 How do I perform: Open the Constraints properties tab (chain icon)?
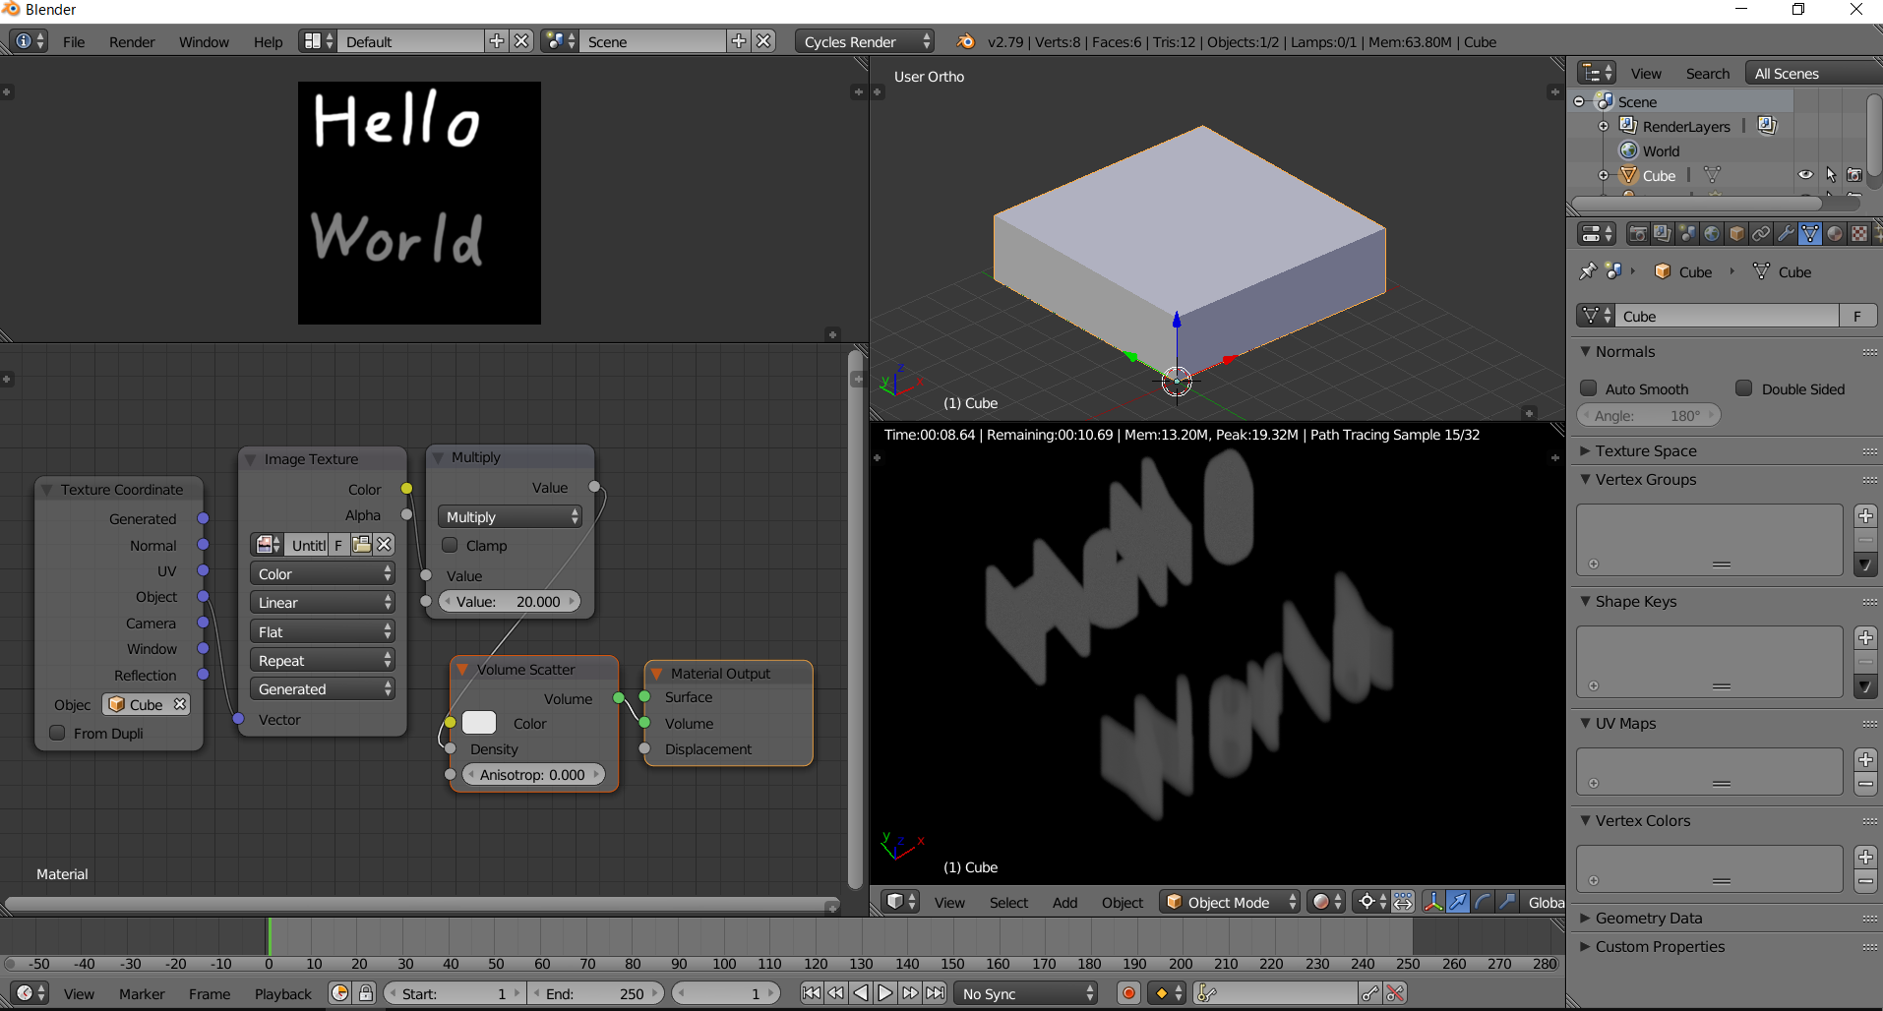(1761, 234)
